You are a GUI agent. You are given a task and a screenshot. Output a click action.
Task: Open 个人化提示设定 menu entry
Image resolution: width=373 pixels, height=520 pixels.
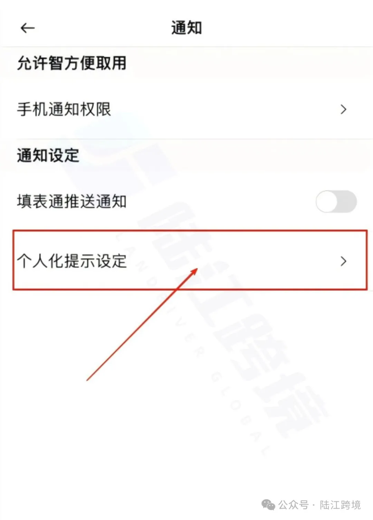190,260
